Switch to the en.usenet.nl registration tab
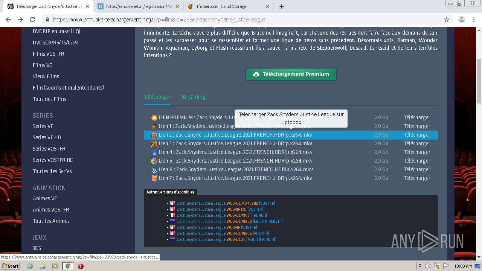The height and width of the screenshot is (271, 482). pos(138,6)
